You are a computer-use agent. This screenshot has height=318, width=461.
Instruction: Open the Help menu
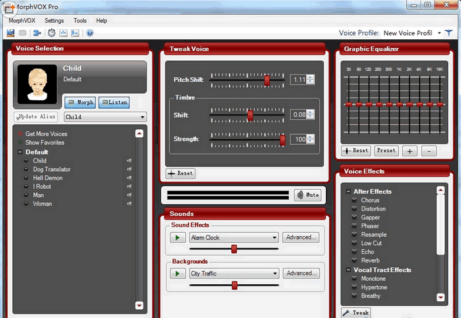point(101,20)
